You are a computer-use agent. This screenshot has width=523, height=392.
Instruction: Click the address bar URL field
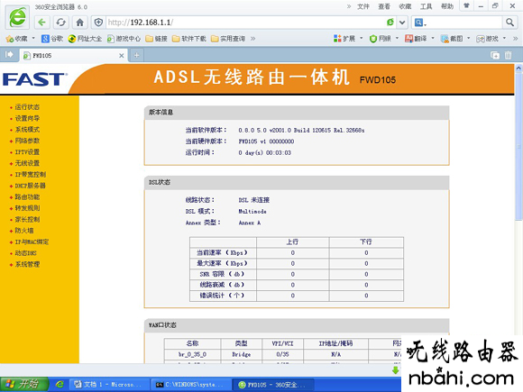pos(245,23)
